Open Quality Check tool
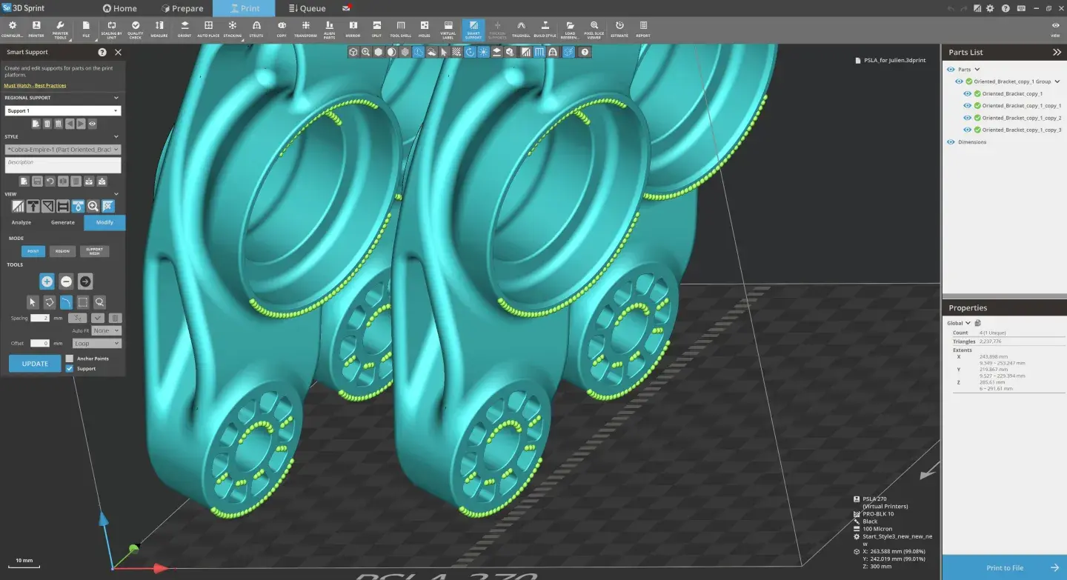Screen dimensions: 1067x580 [136, 29]
